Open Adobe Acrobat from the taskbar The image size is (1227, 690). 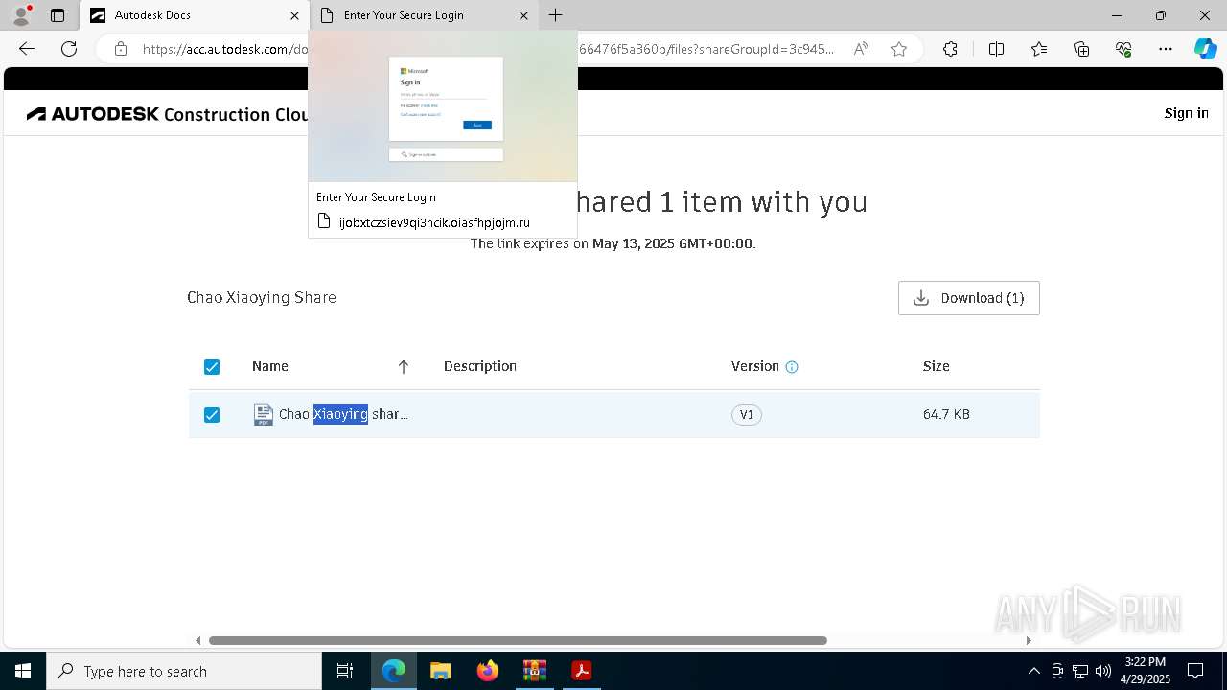[582, 671]
